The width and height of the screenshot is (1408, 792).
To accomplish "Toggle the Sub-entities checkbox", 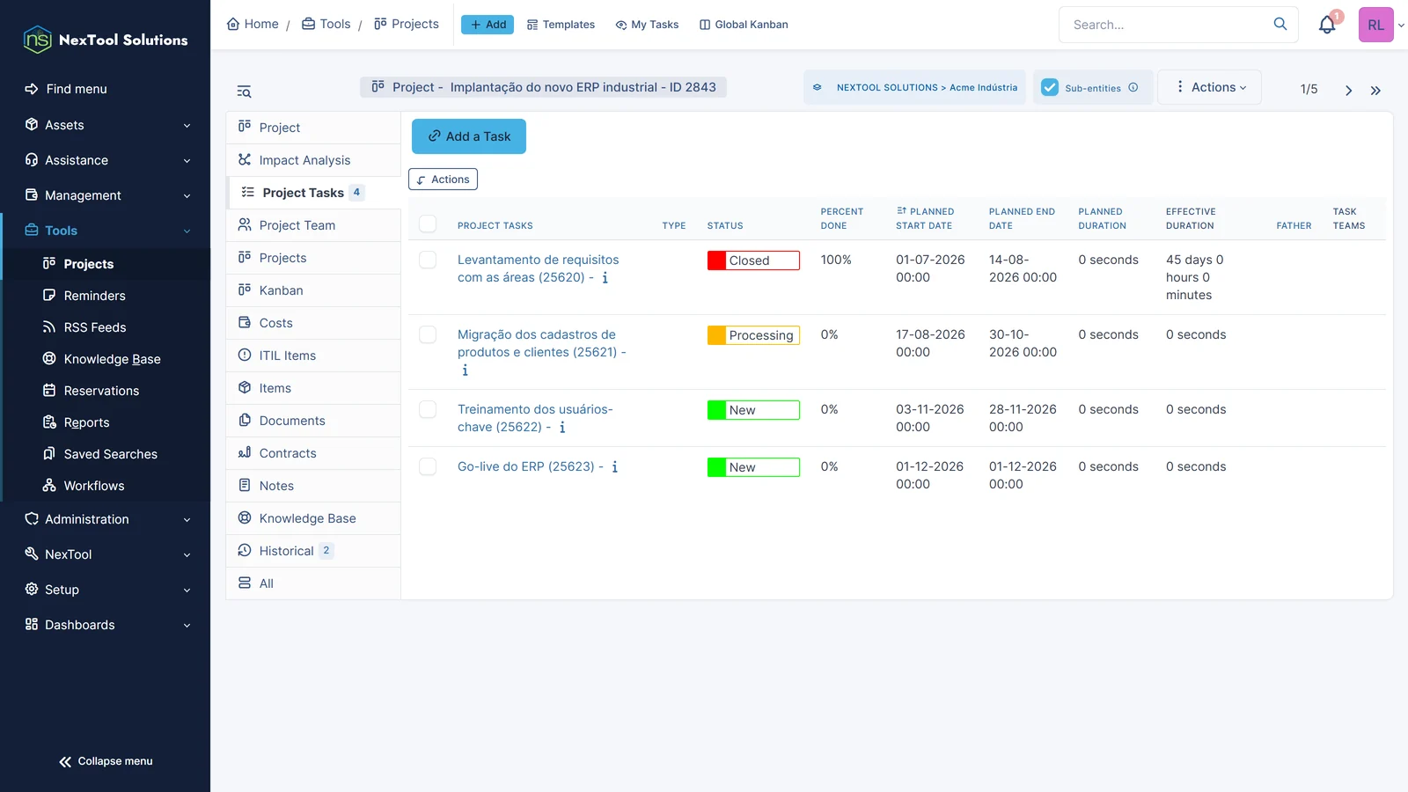I will coord(1050,87).
